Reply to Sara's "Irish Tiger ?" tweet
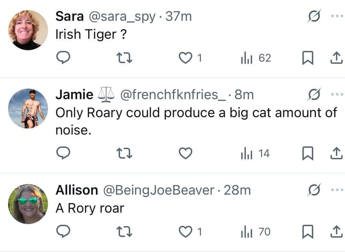The image size is (345, 252). tap(64, 58)
